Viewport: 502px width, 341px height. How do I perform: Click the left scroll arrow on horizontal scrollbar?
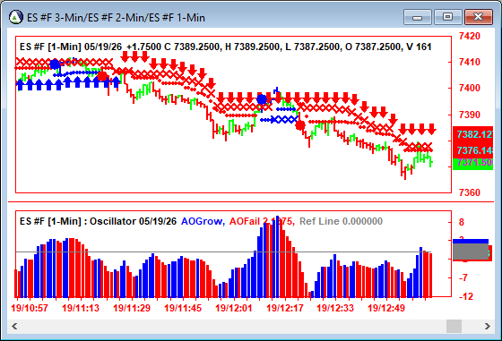pos(14,327)
